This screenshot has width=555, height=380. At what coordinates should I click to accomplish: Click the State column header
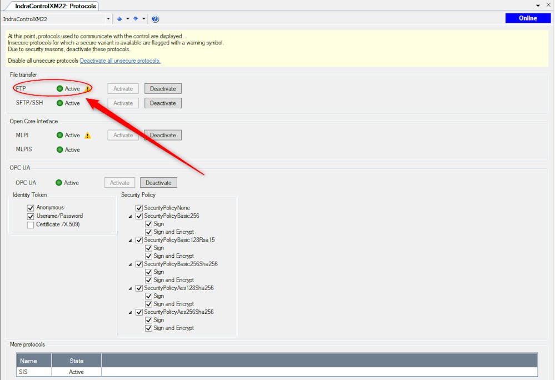tap(77, 361)
